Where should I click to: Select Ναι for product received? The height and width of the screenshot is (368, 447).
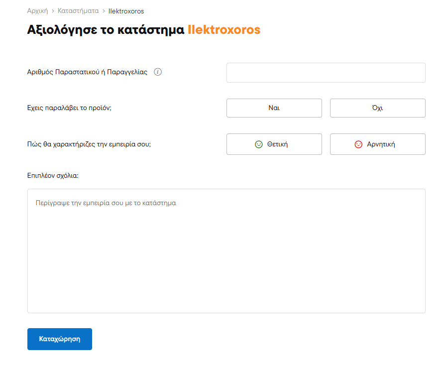pos(274,108)
